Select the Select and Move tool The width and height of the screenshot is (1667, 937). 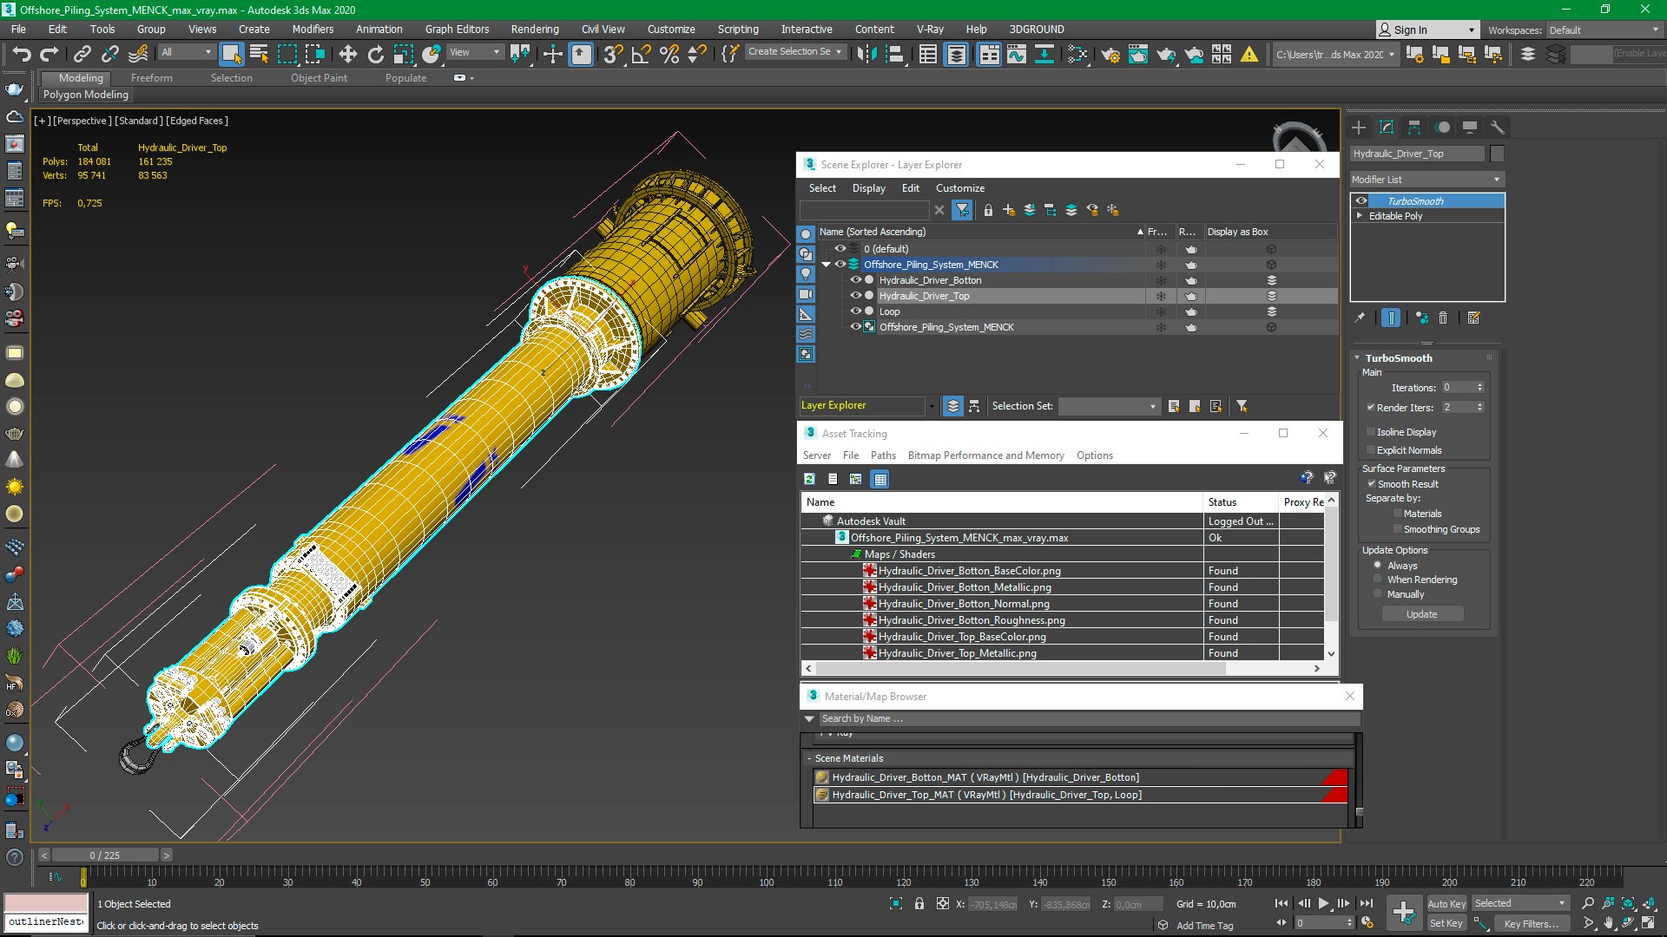click(347, 55)
